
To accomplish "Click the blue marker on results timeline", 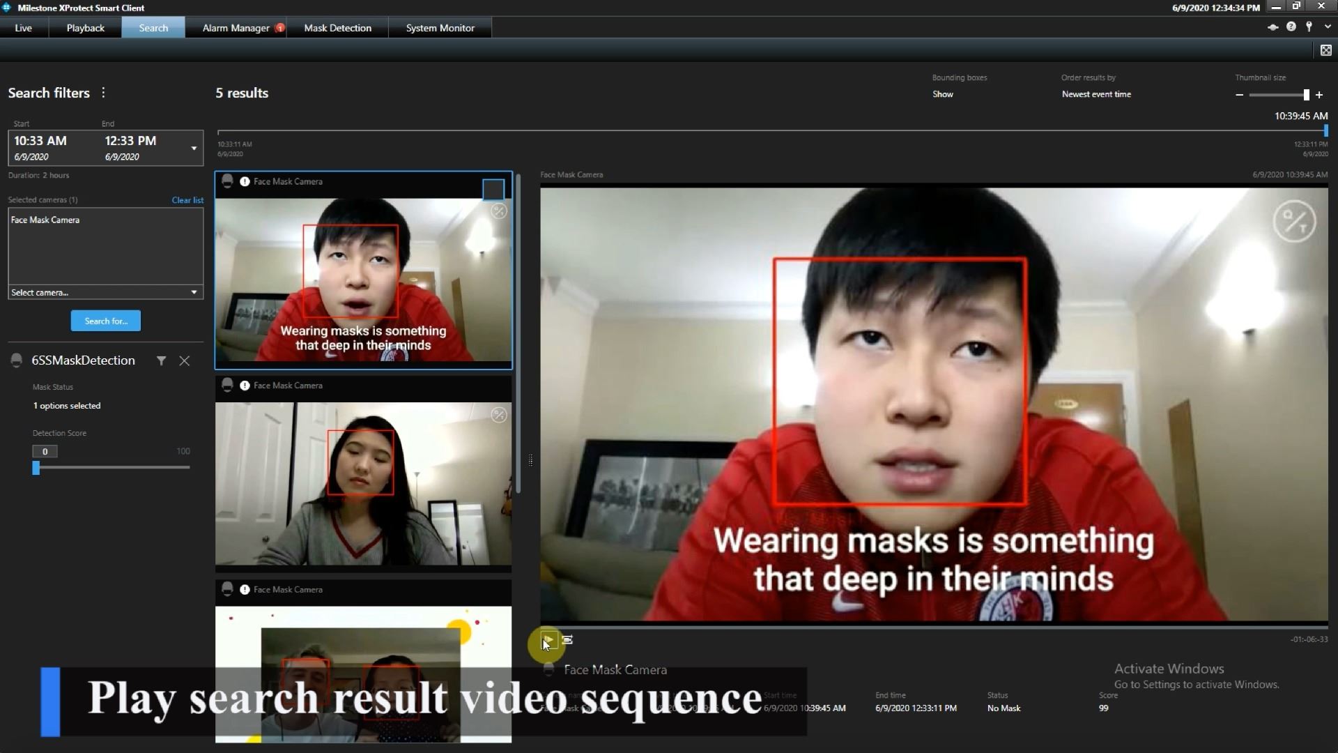I will [x=1325, y=130].
